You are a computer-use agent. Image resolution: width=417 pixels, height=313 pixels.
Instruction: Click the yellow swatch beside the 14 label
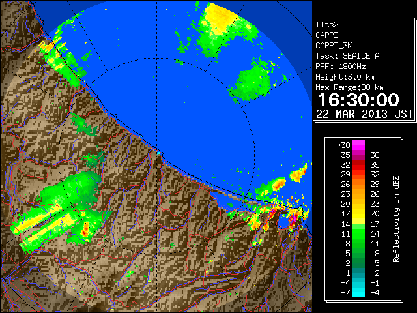point(358,220)
